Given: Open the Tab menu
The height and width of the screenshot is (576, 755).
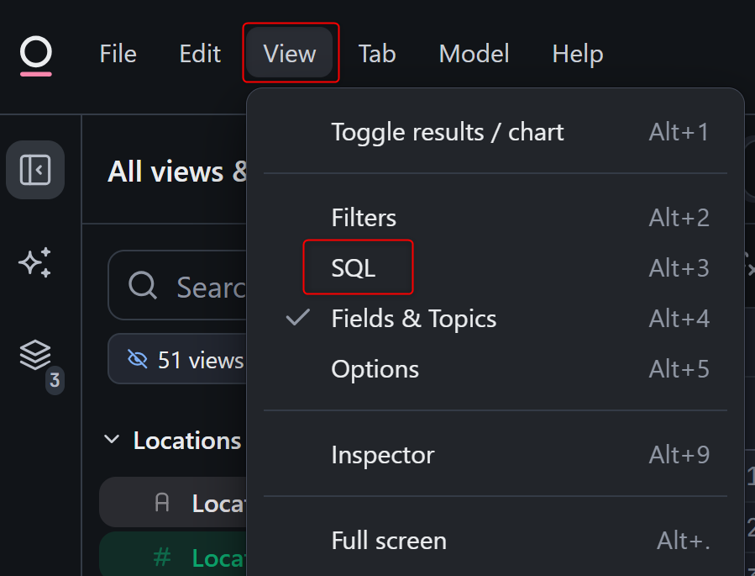Looking at the screenshot, I should [x=377, y=54].
